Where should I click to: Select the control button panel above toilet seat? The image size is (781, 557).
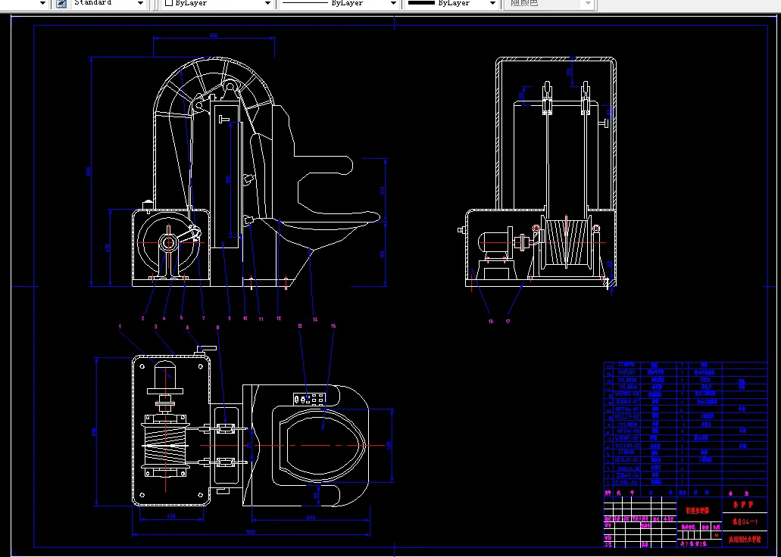click(x=309, y=398)
